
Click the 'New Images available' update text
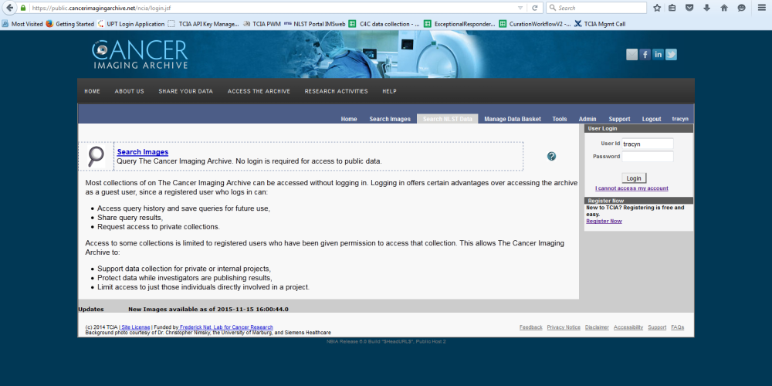pos(208,310)
